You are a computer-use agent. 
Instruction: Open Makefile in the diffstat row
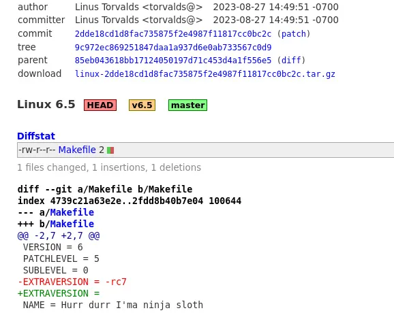(77, 150)
